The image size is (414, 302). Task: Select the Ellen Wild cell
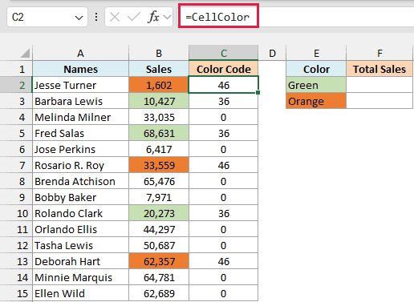tap(80, 293)
